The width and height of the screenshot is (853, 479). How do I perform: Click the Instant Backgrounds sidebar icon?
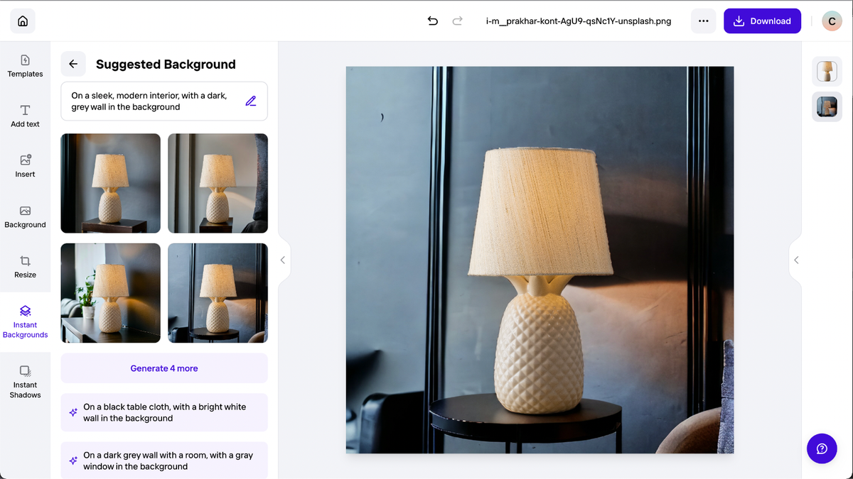(25, 319)
